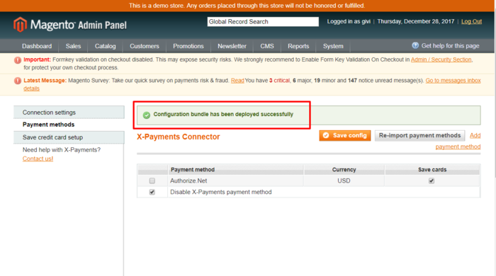Follow the Add payment method link

click(x=458, y=146)
